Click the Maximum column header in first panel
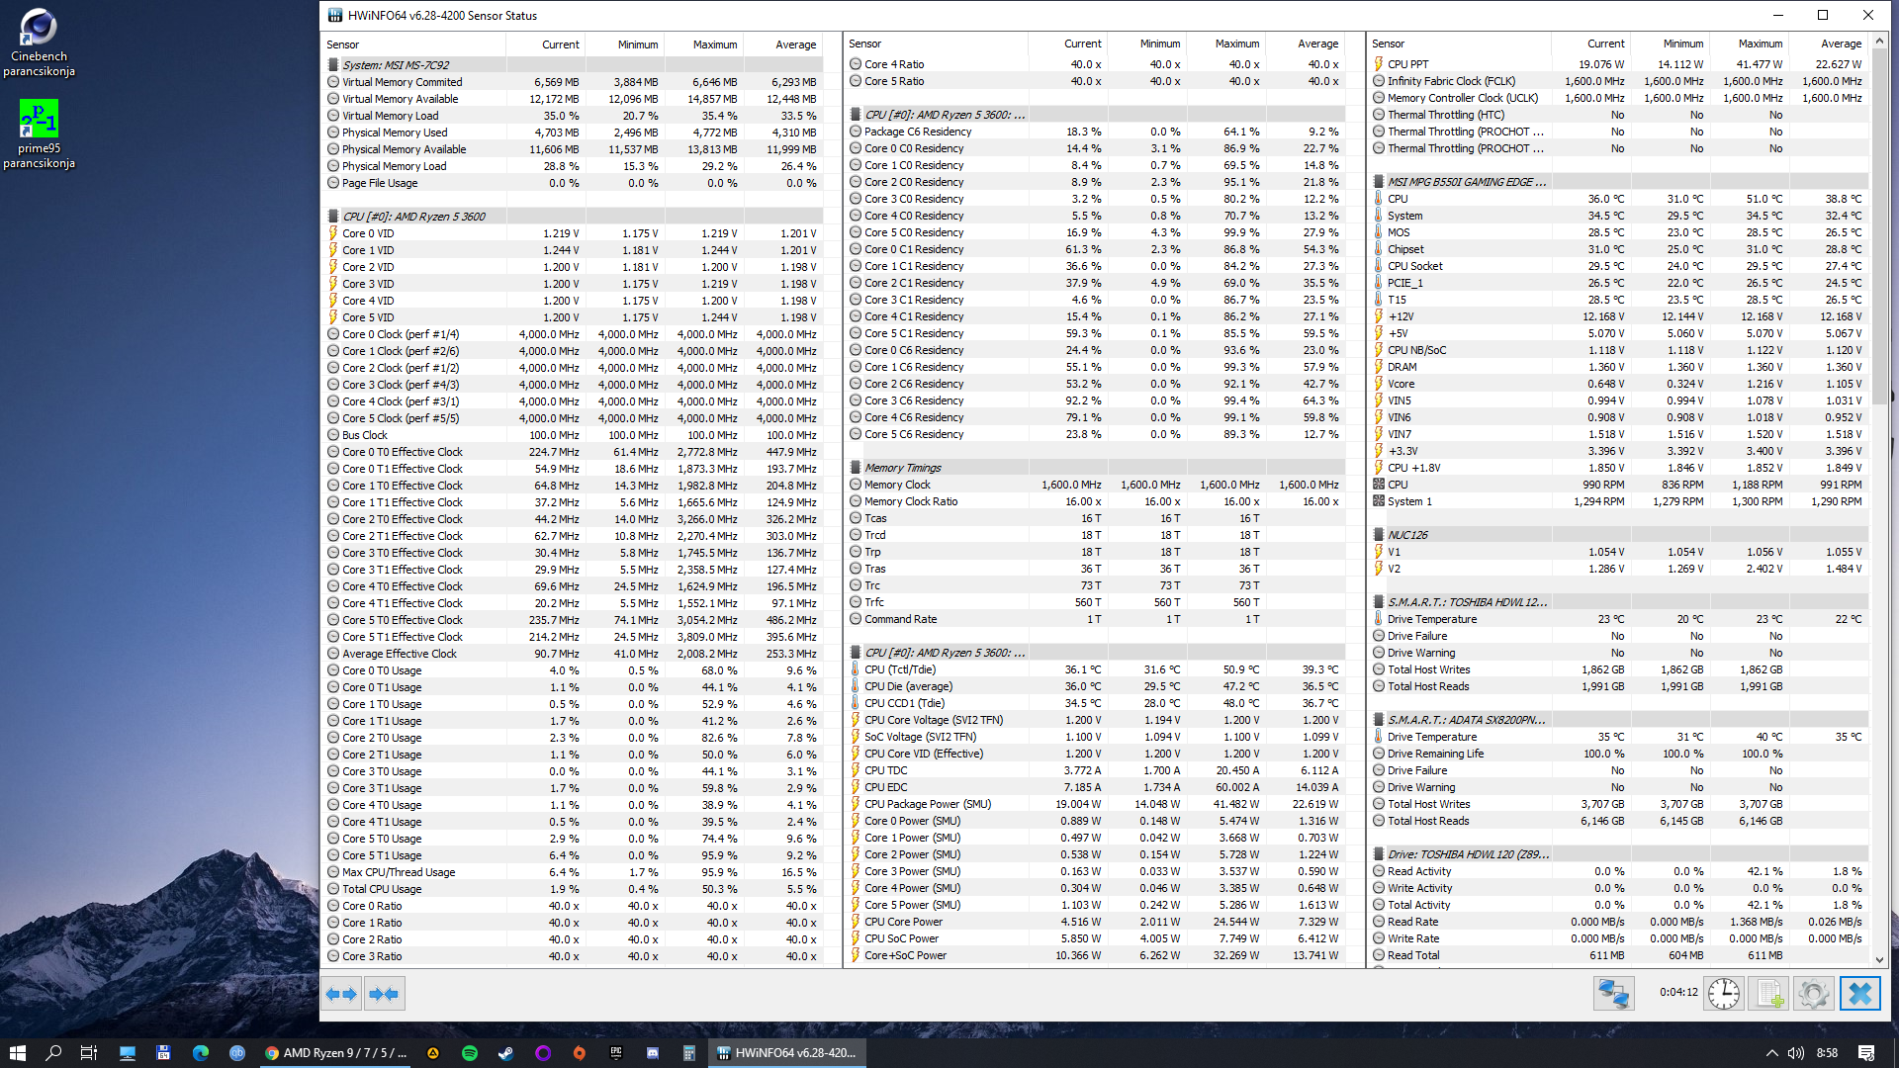 tap(714, 44)
